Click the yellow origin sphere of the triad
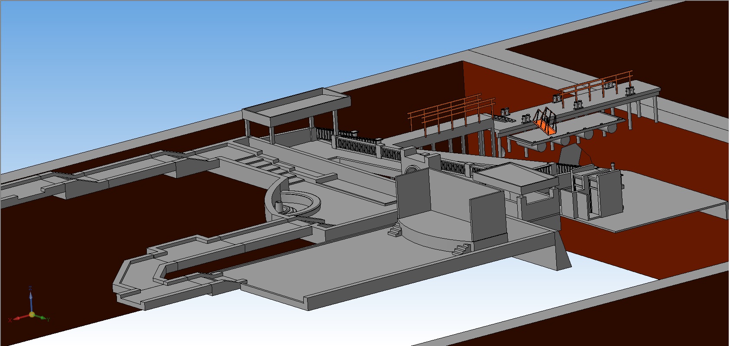This screenshot has width=730, height=346. (x=32, y=314)
